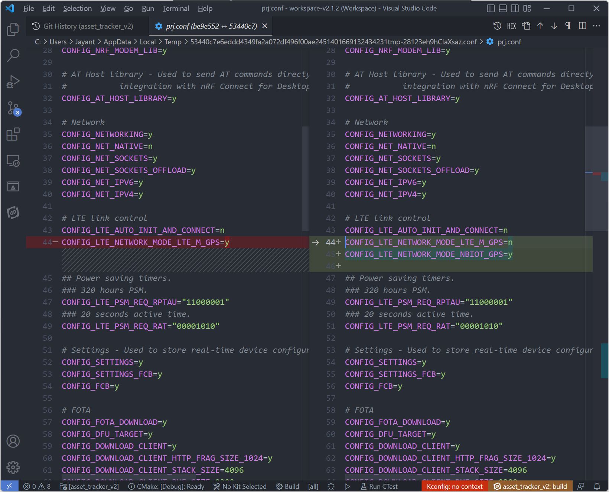
Task: Choose a kit via No Kit Selected
Action: point(240,486)
